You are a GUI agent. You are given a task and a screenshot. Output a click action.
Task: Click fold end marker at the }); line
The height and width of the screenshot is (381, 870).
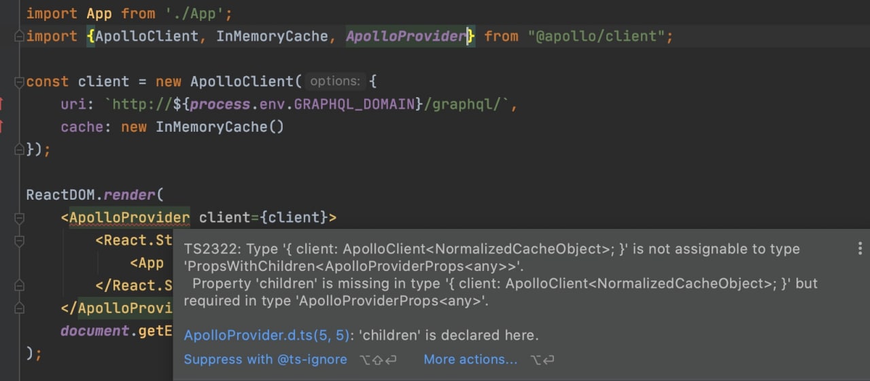point(19,149)
